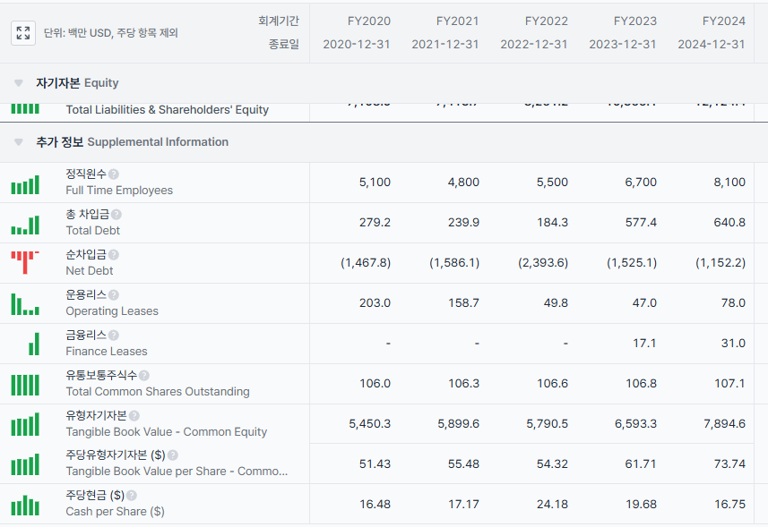The image size is (768, 527).
Task: Click the red Net Debt chart icon
Action: click(25, 261)
